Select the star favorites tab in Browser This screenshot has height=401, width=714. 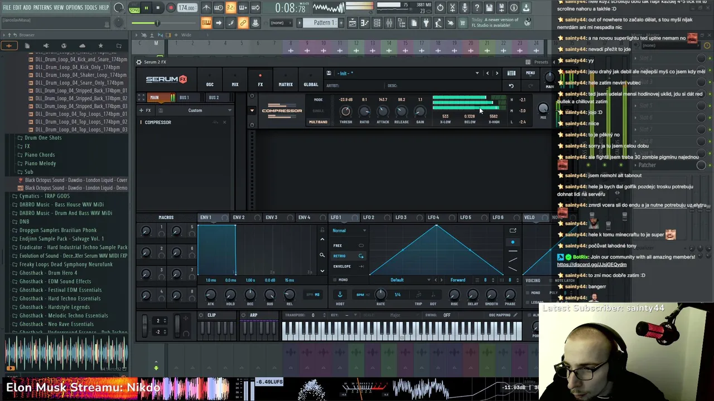[x=100, y=46]
